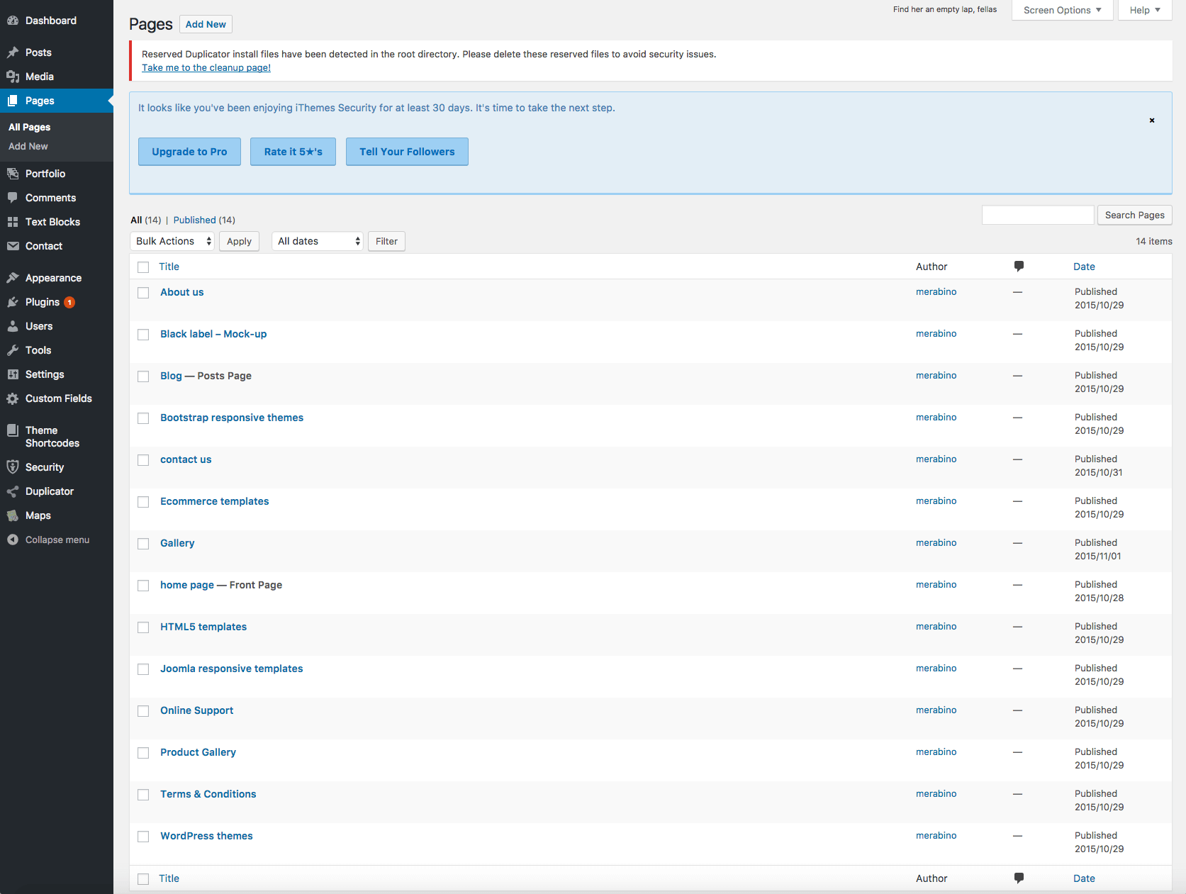Open Add New submenu under Pages
The image size is (1186, 894).
28,146
